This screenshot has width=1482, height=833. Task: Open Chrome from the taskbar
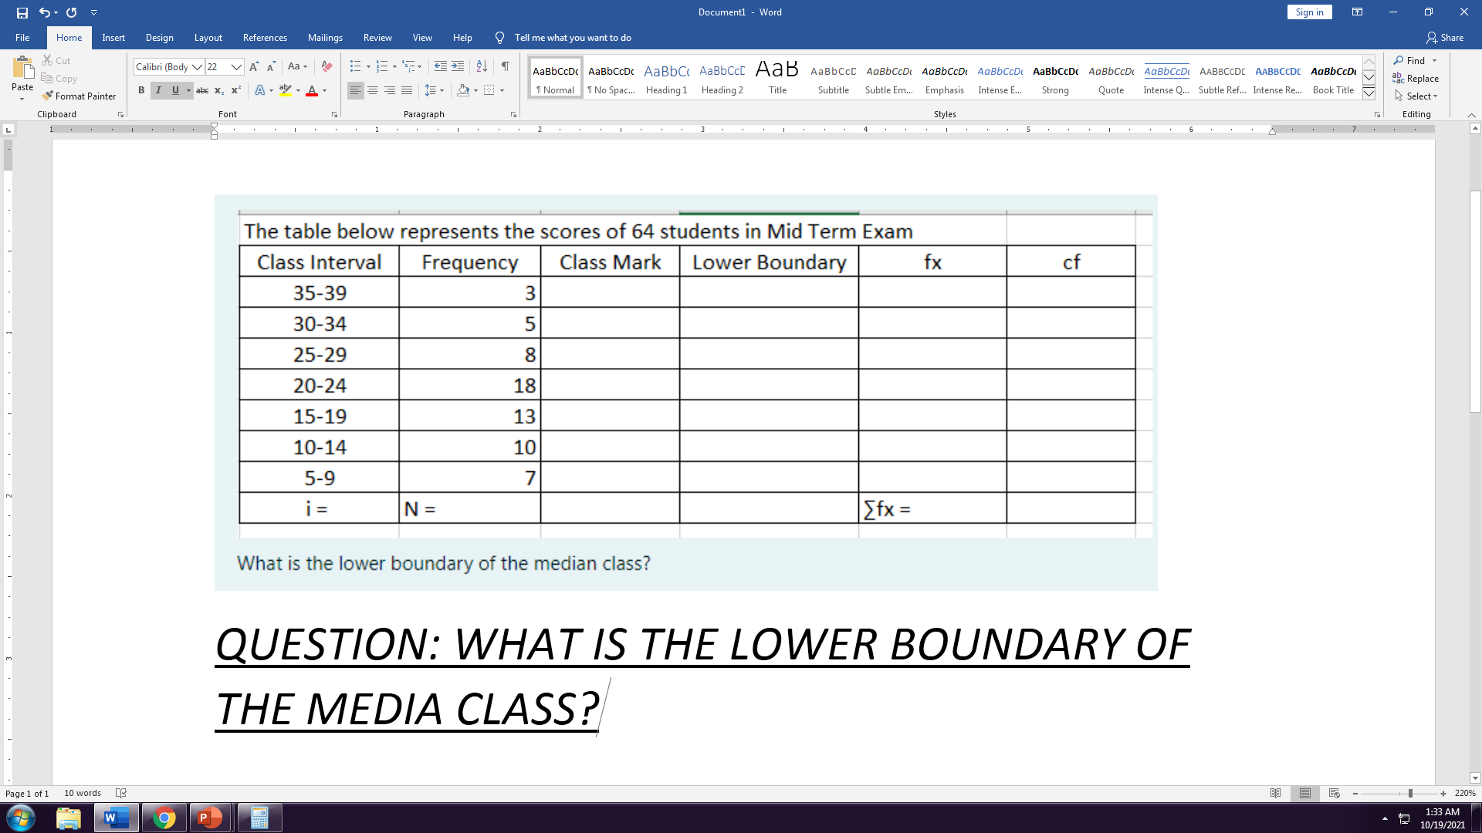pyautogui.click(x=164, y=817)
